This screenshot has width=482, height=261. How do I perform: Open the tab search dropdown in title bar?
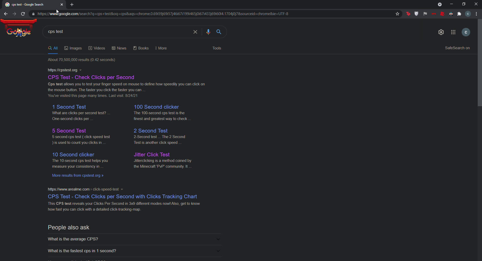coord(440,4)
